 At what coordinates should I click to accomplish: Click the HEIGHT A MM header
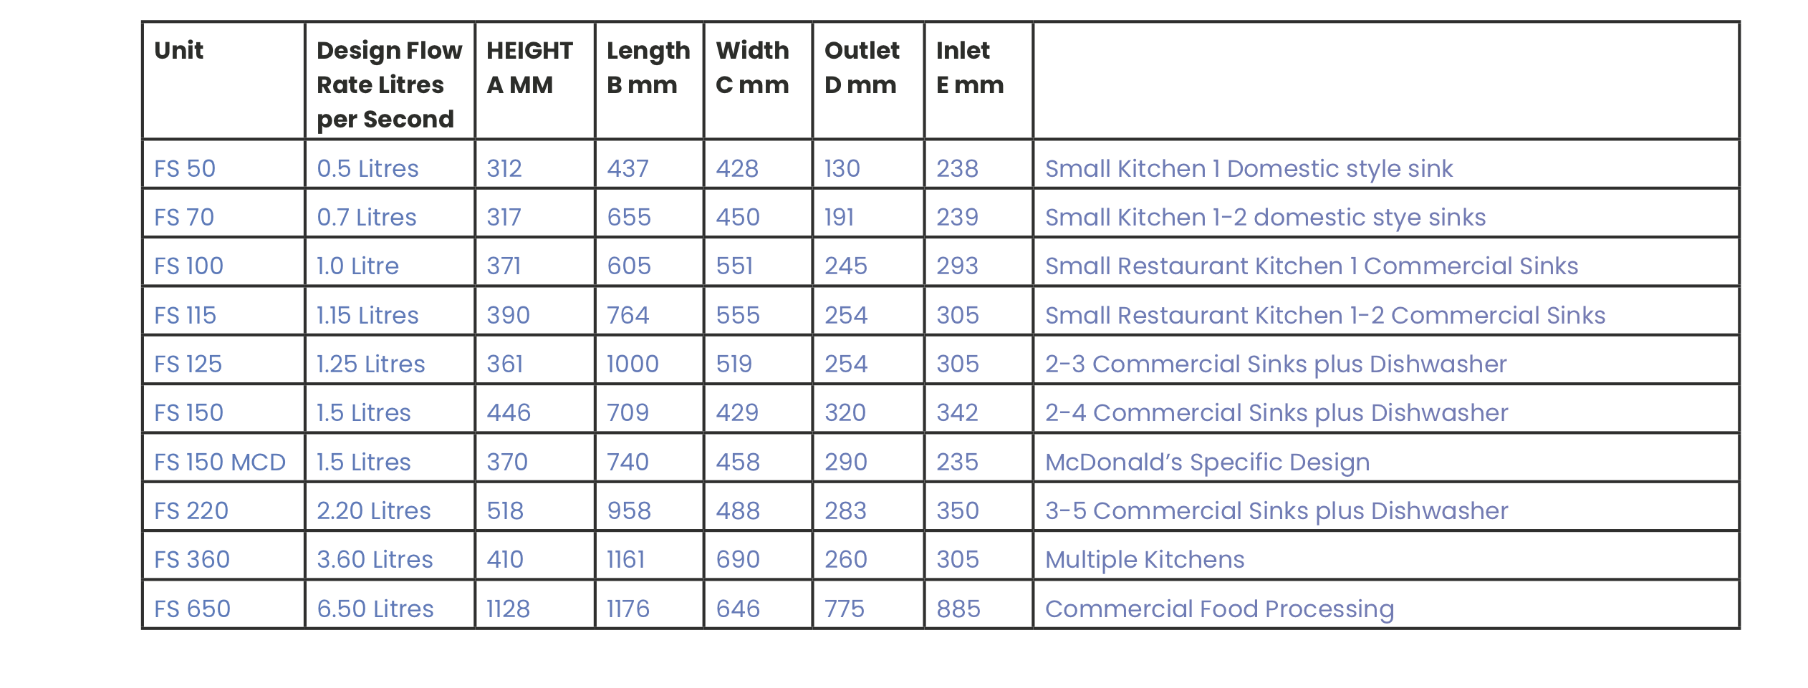[530, 67]
